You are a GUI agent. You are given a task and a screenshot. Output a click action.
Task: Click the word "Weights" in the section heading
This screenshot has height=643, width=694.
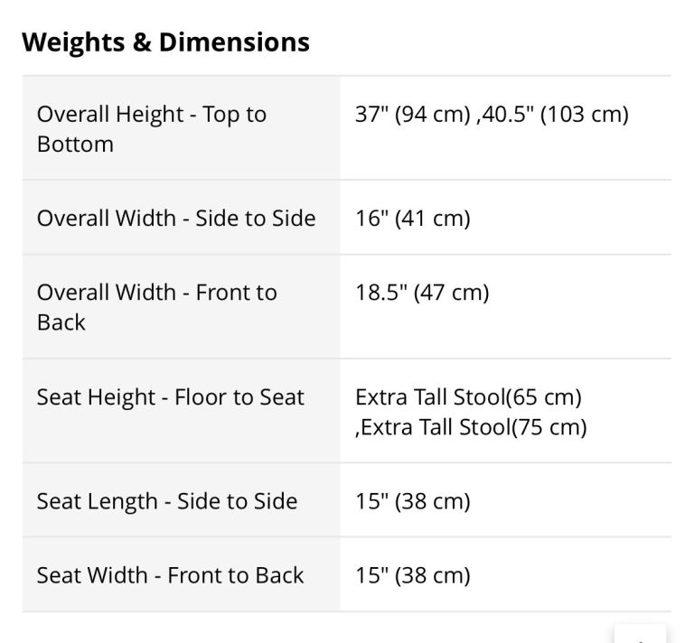pyautogui.click(x=74, y=42)
